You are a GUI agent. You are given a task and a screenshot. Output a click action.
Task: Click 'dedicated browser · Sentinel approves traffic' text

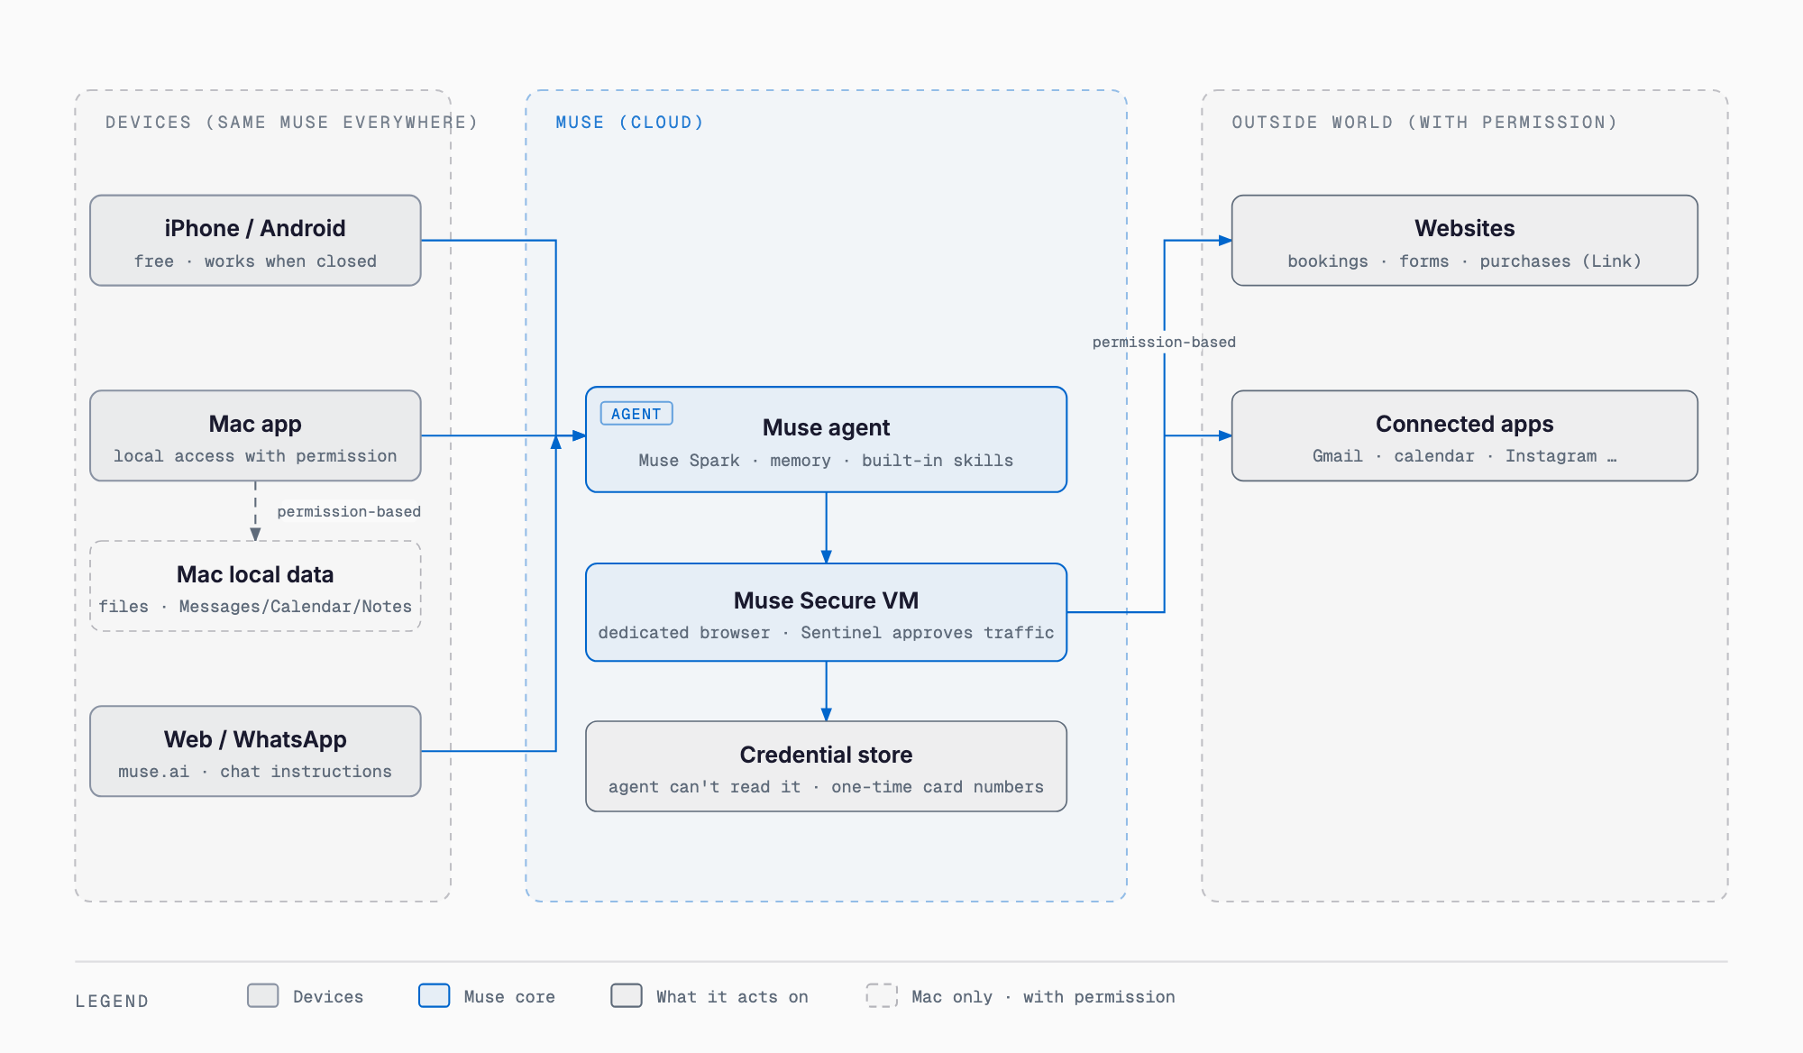coord(826,633)
